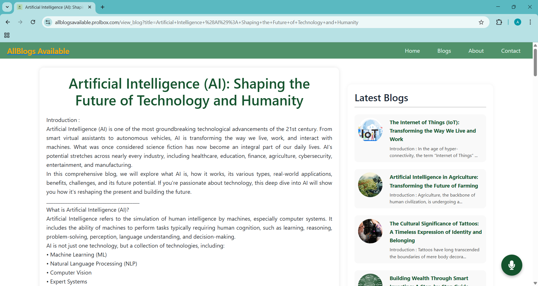Viewport: 538px width, 286px height.
Task: Expand the tab search dropdown arrow
Action: coord(7,7)
